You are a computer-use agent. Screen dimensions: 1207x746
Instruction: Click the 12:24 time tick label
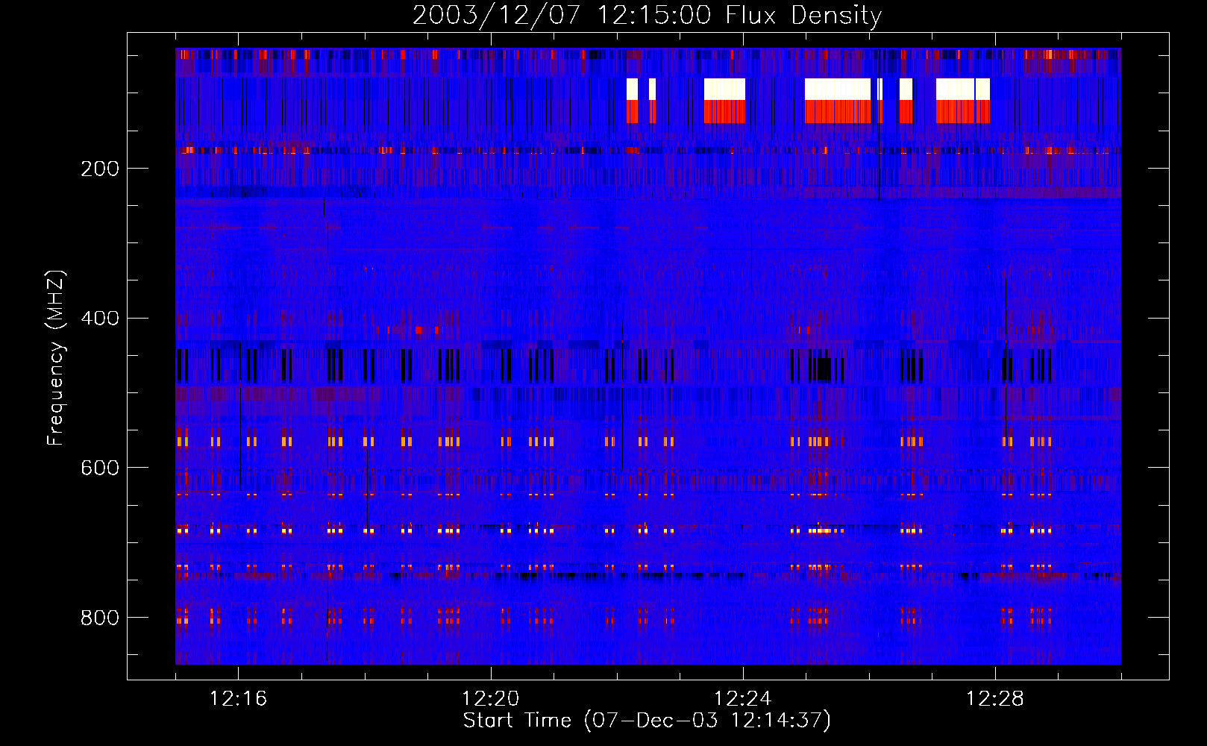click(742, 699)
